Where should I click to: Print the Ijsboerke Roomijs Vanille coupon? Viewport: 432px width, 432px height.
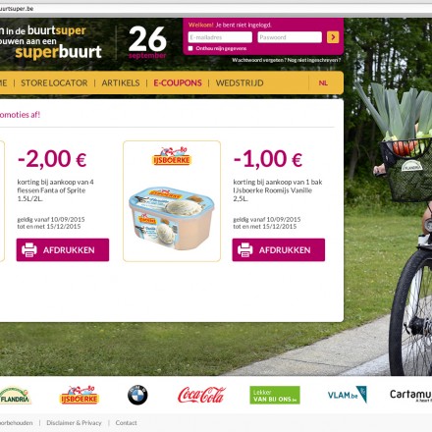pos(279,249)
